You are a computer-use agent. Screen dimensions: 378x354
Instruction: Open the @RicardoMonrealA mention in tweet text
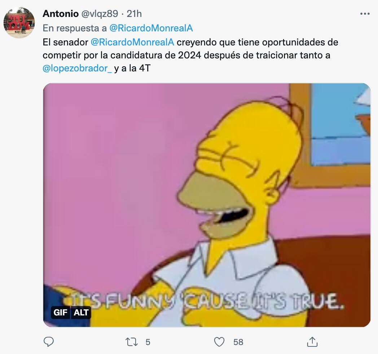(x=132, y=42)
